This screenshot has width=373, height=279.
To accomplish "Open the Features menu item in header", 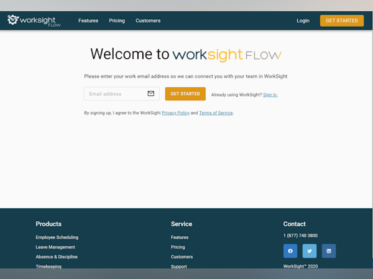I will (x=88, y=20).
